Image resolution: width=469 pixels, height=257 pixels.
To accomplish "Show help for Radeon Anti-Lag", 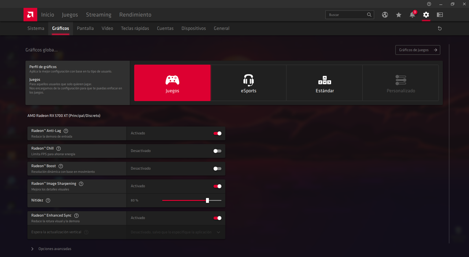I will [x=66, y=131].
